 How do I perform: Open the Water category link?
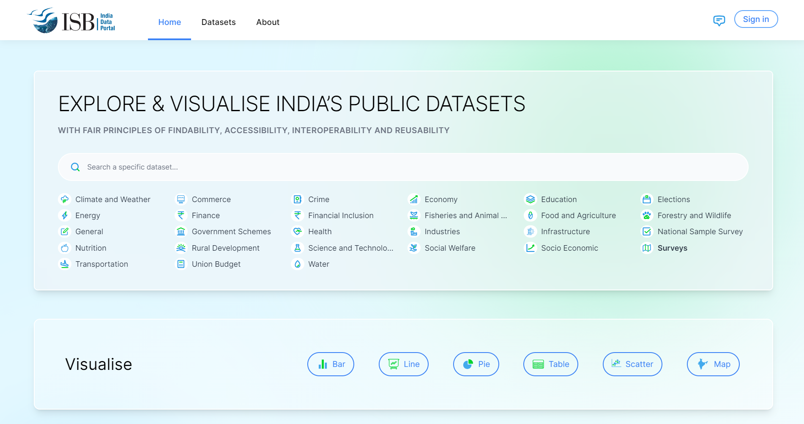coord(319,264)
